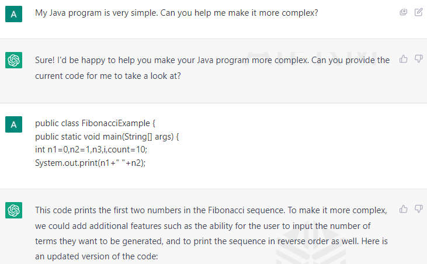Screen dimensions: 427x264
Task: Click the 'My Java program is very simple' message
Action: coord(176,13)
